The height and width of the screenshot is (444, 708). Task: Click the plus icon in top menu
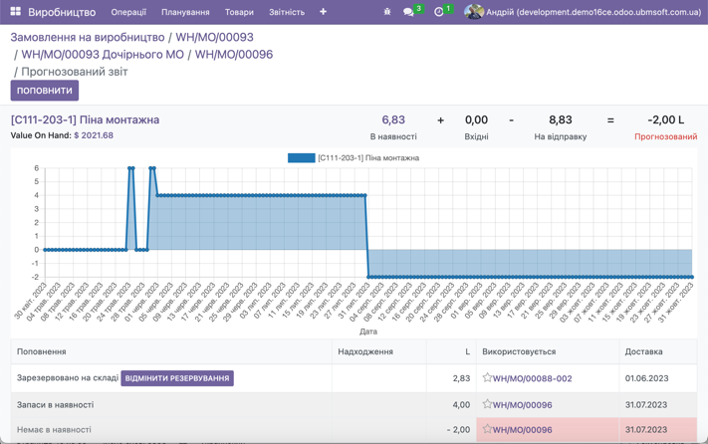click(x=323, y=12)
